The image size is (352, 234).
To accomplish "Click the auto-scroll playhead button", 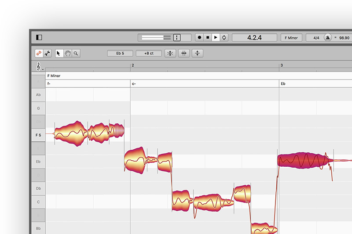I will 177,37.
